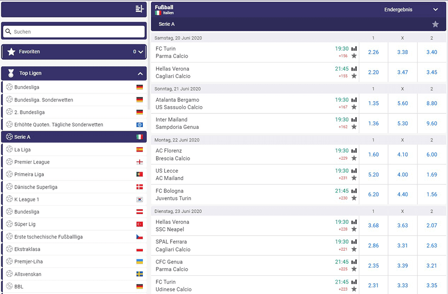The image size is (448, 294).
Task: Open the Serie A sidebar entry
Action: [74, 137]
